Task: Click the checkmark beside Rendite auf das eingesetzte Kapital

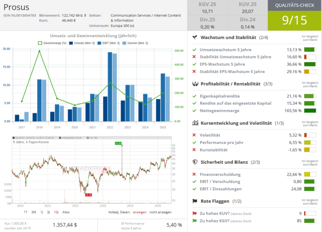Action: click(x=194, y=103)
